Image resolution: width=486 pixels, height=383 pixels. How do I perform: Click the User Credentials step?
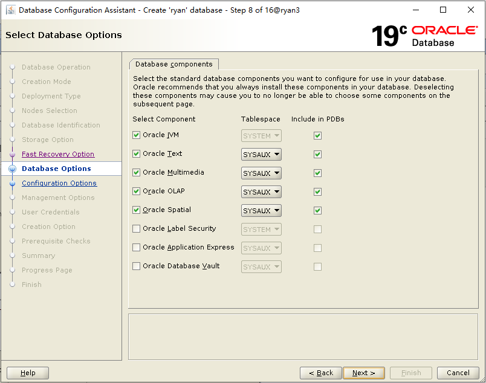[x=51, y=212]
